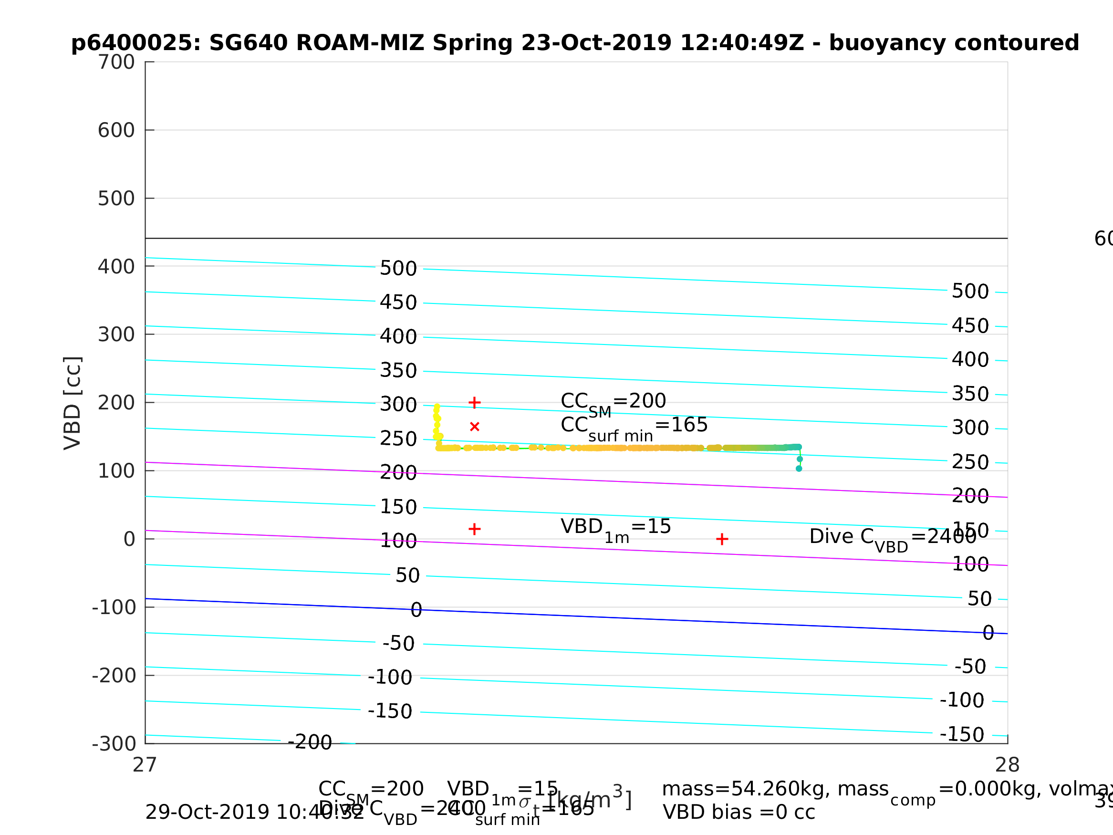1113x835 pixels.
Task: Click the timestamp 29-Oct-2019 10:40:32 at bottom left
Action: 254,813
